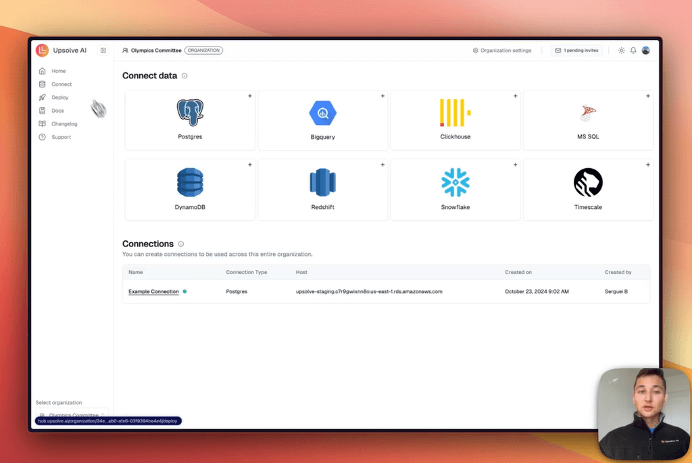The image size is (692, 463).
Task: Review the 1 pending invites
Action: click(576, 50)
